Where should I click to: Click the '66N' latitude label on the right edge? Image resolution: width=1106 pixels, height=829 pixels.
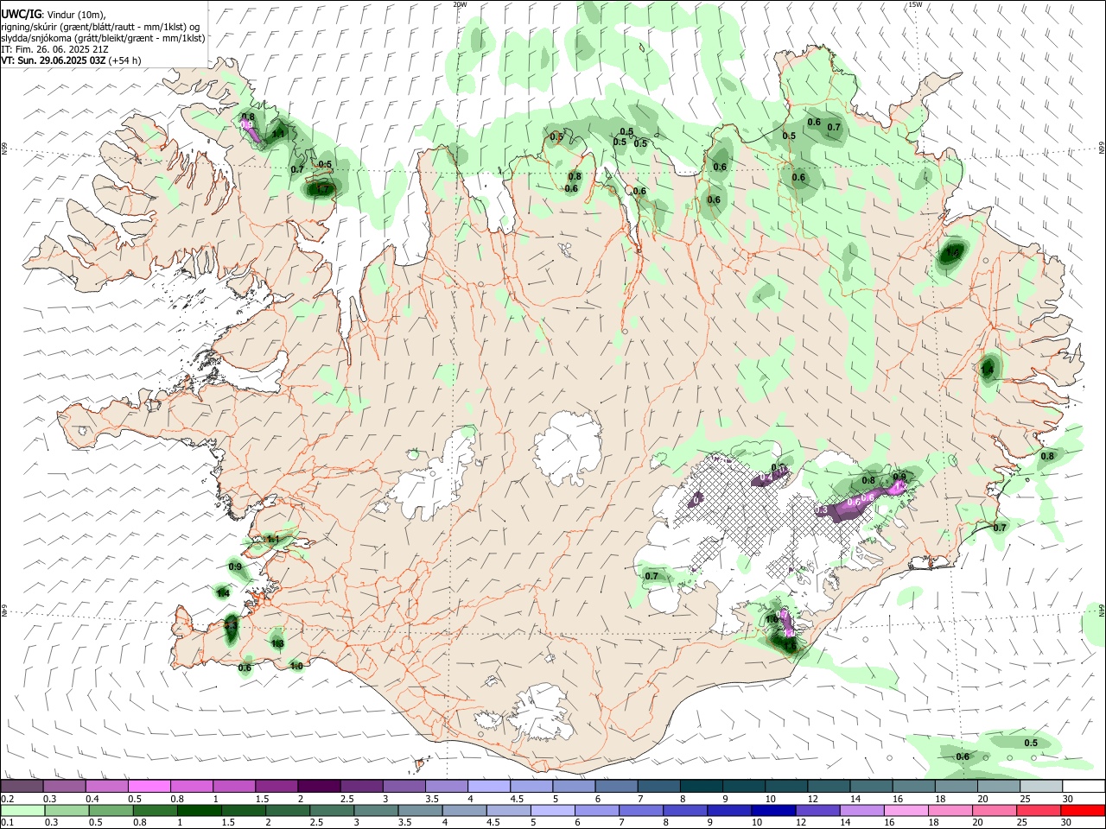click(1101, 149)
